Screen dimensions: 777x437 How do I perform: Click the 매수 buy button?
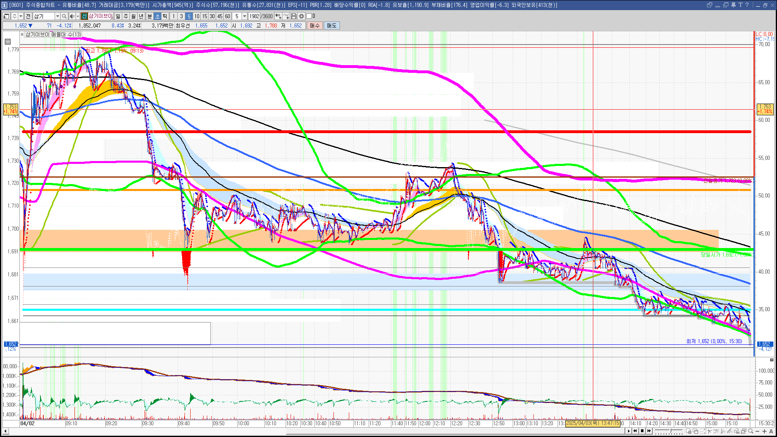315,25
